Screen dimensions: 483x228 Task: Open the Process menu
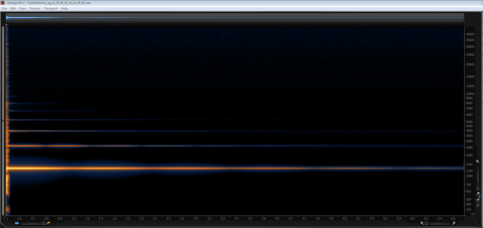pos(35,8)
